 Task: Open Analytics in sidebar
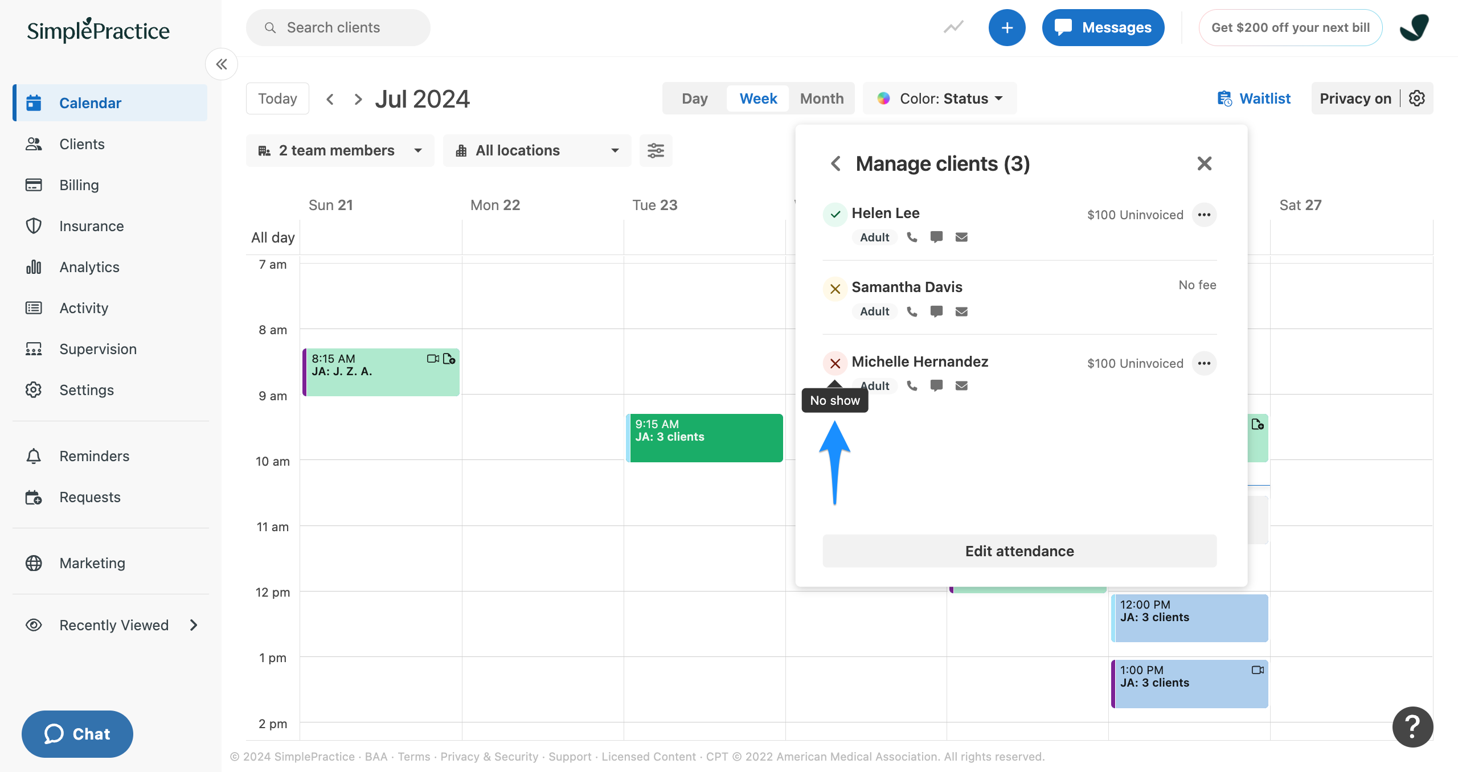pos(110,267)
